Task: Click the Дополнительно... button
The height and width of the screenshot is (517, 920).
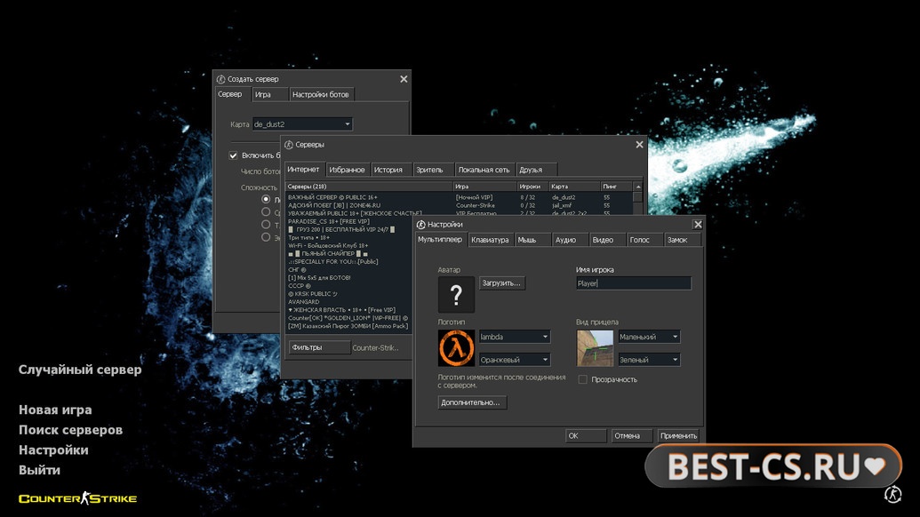Action: tap(472, 402)
